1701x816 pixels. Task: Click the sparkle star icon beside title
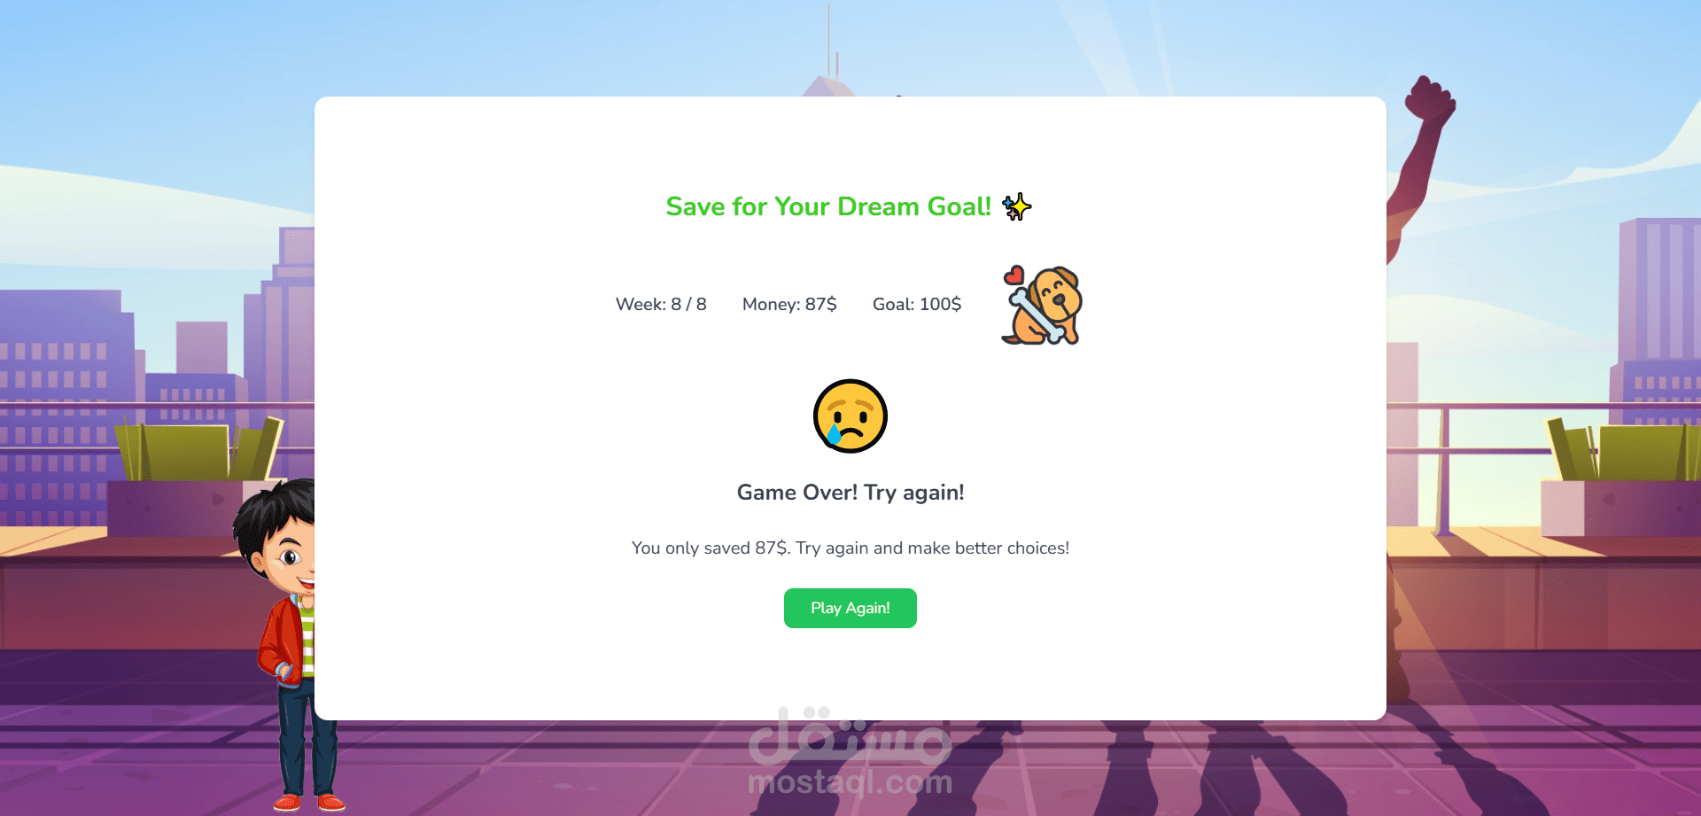pyautogui.click(x=1017, y=206)
